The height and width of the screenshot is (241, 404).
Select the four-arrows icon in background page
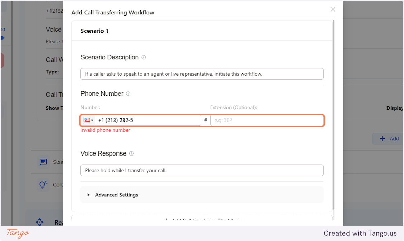[x=40, y=222]
